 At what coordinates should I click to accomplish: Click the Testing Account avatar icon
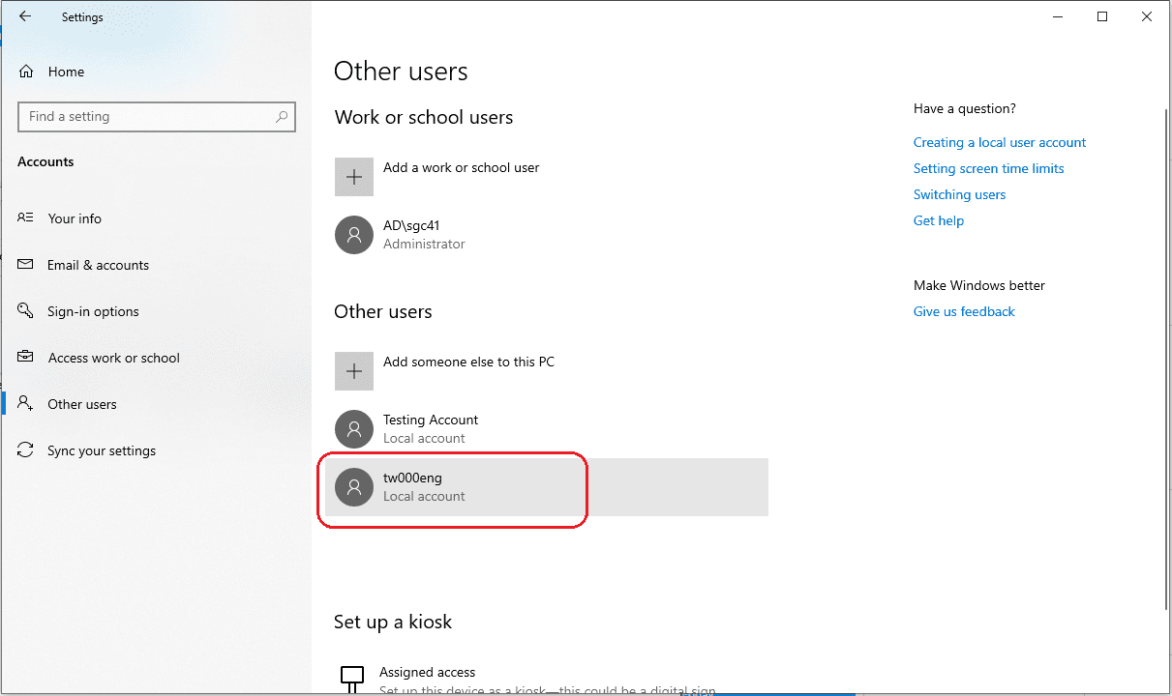click(354, 429)
